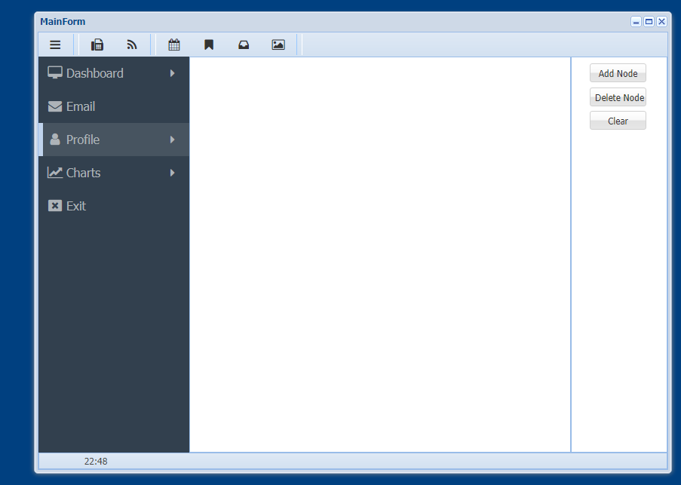Expand the Dashboard submenu arrow
The image size is (681, 485).
(x=173, y=73)
